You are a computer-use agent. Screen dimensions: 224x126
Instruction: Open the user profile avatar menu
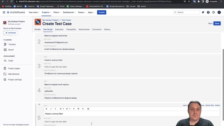point(219,13)
